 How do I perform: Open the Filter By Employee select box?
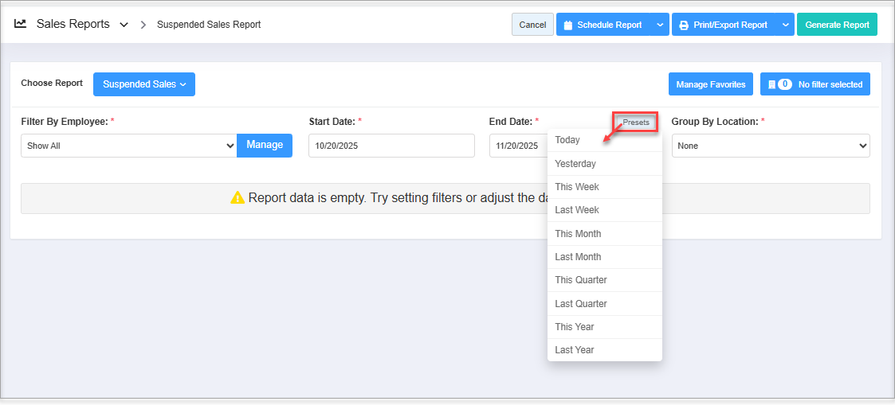(x=128, y=146)
